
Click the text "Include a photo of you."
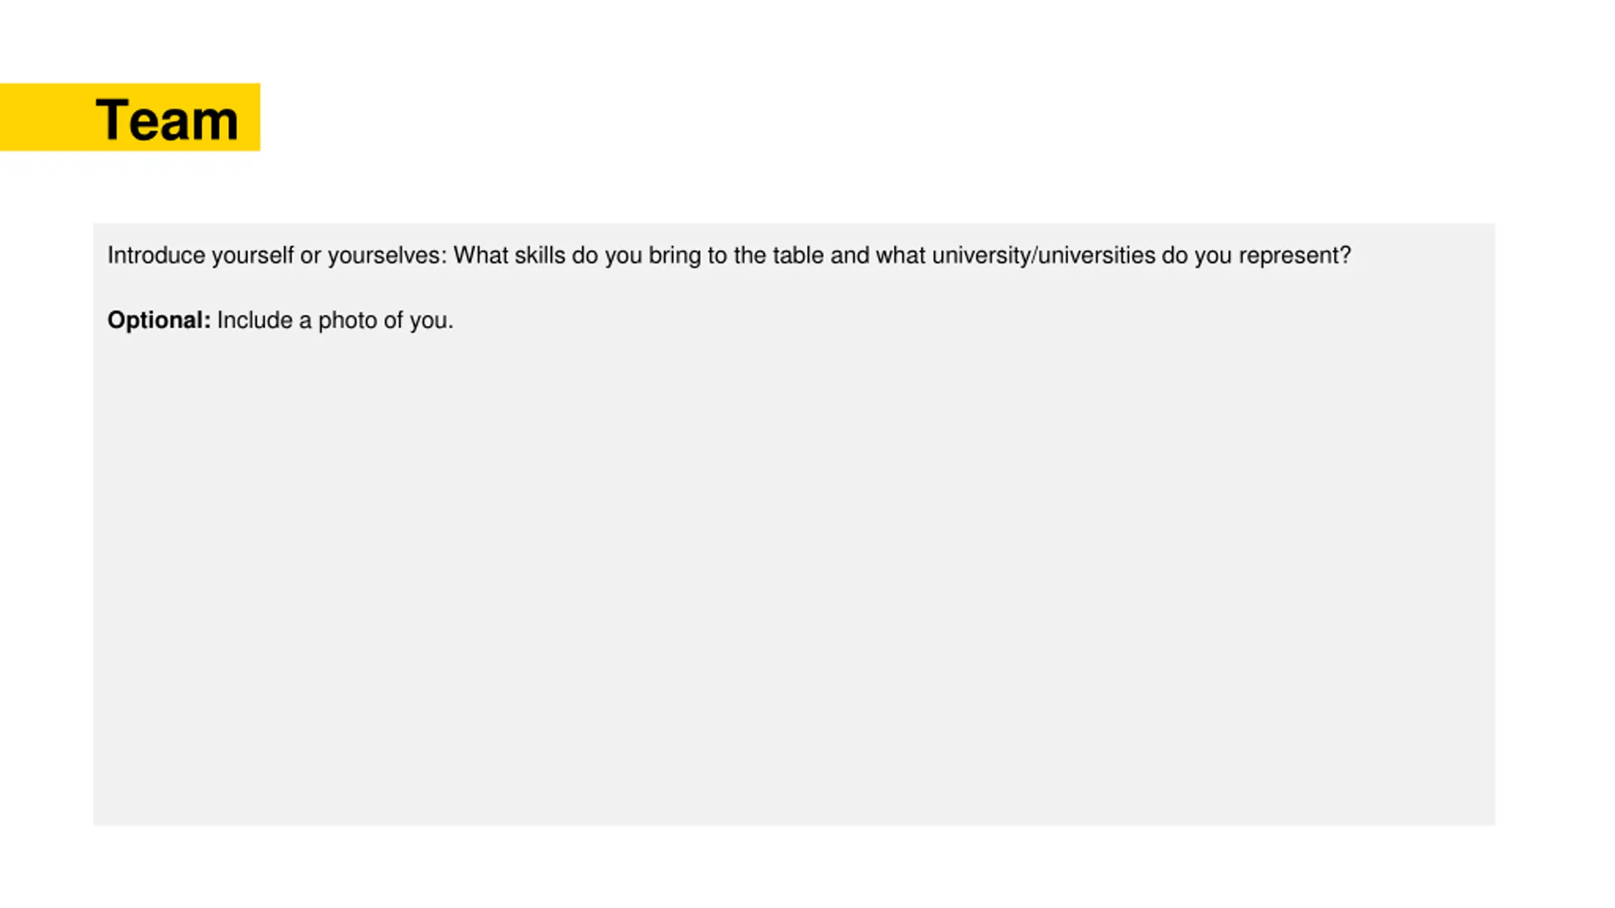pyautogui.click(x=335, y=320)
